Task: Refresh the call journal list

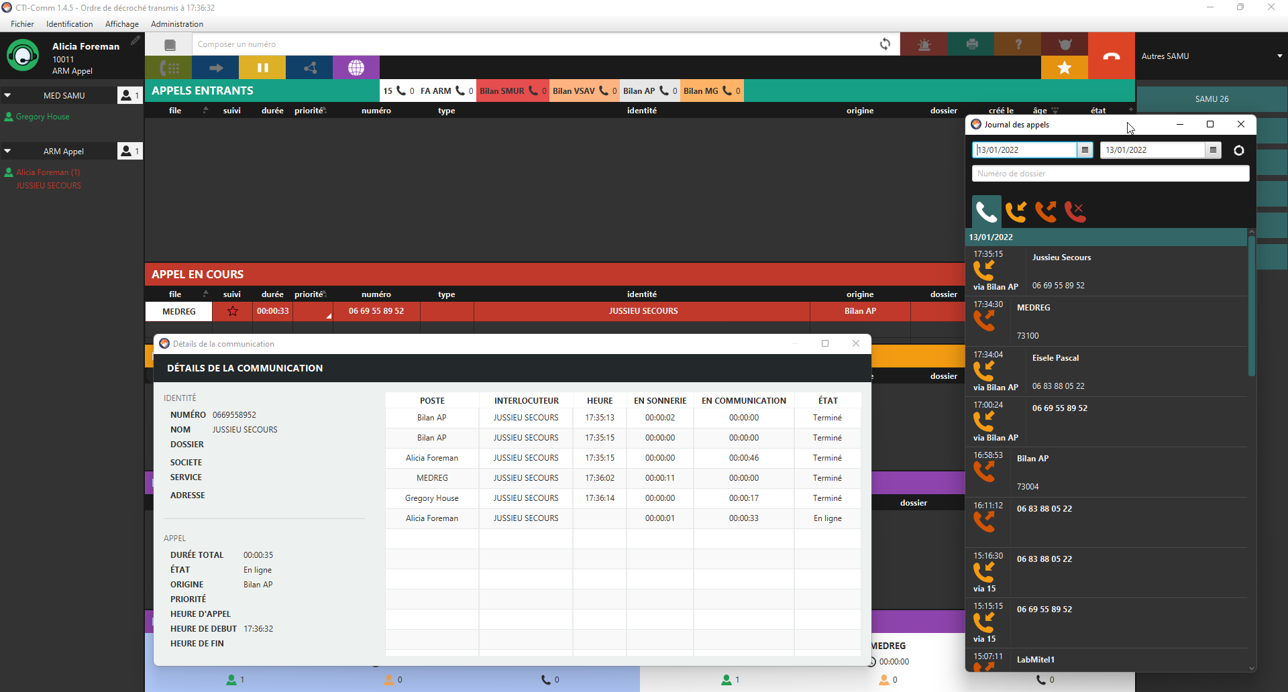Action: [1238, 150]
